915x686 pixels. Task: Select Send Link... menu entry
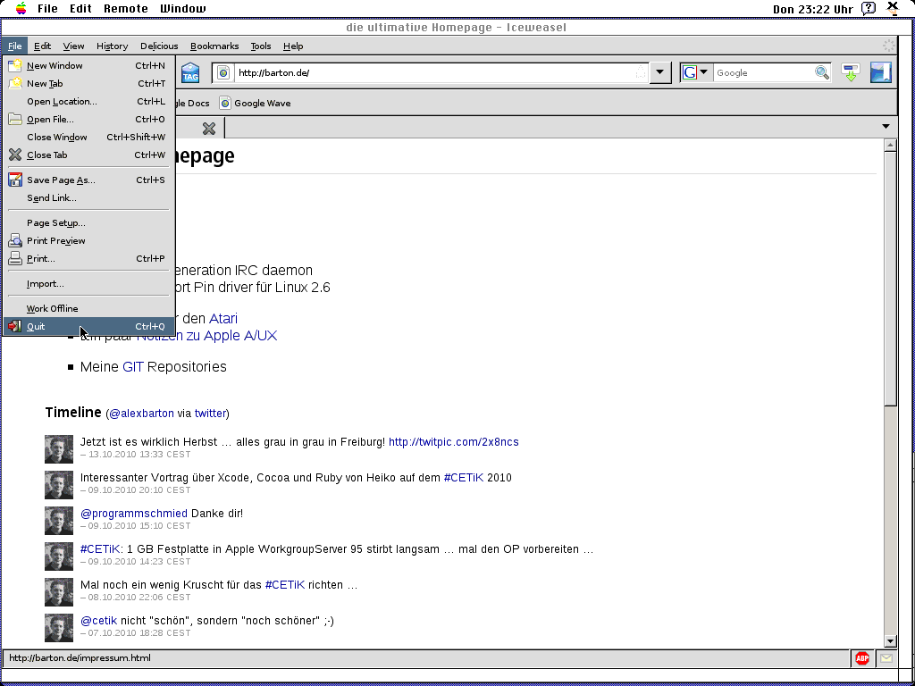coord(88,197)
